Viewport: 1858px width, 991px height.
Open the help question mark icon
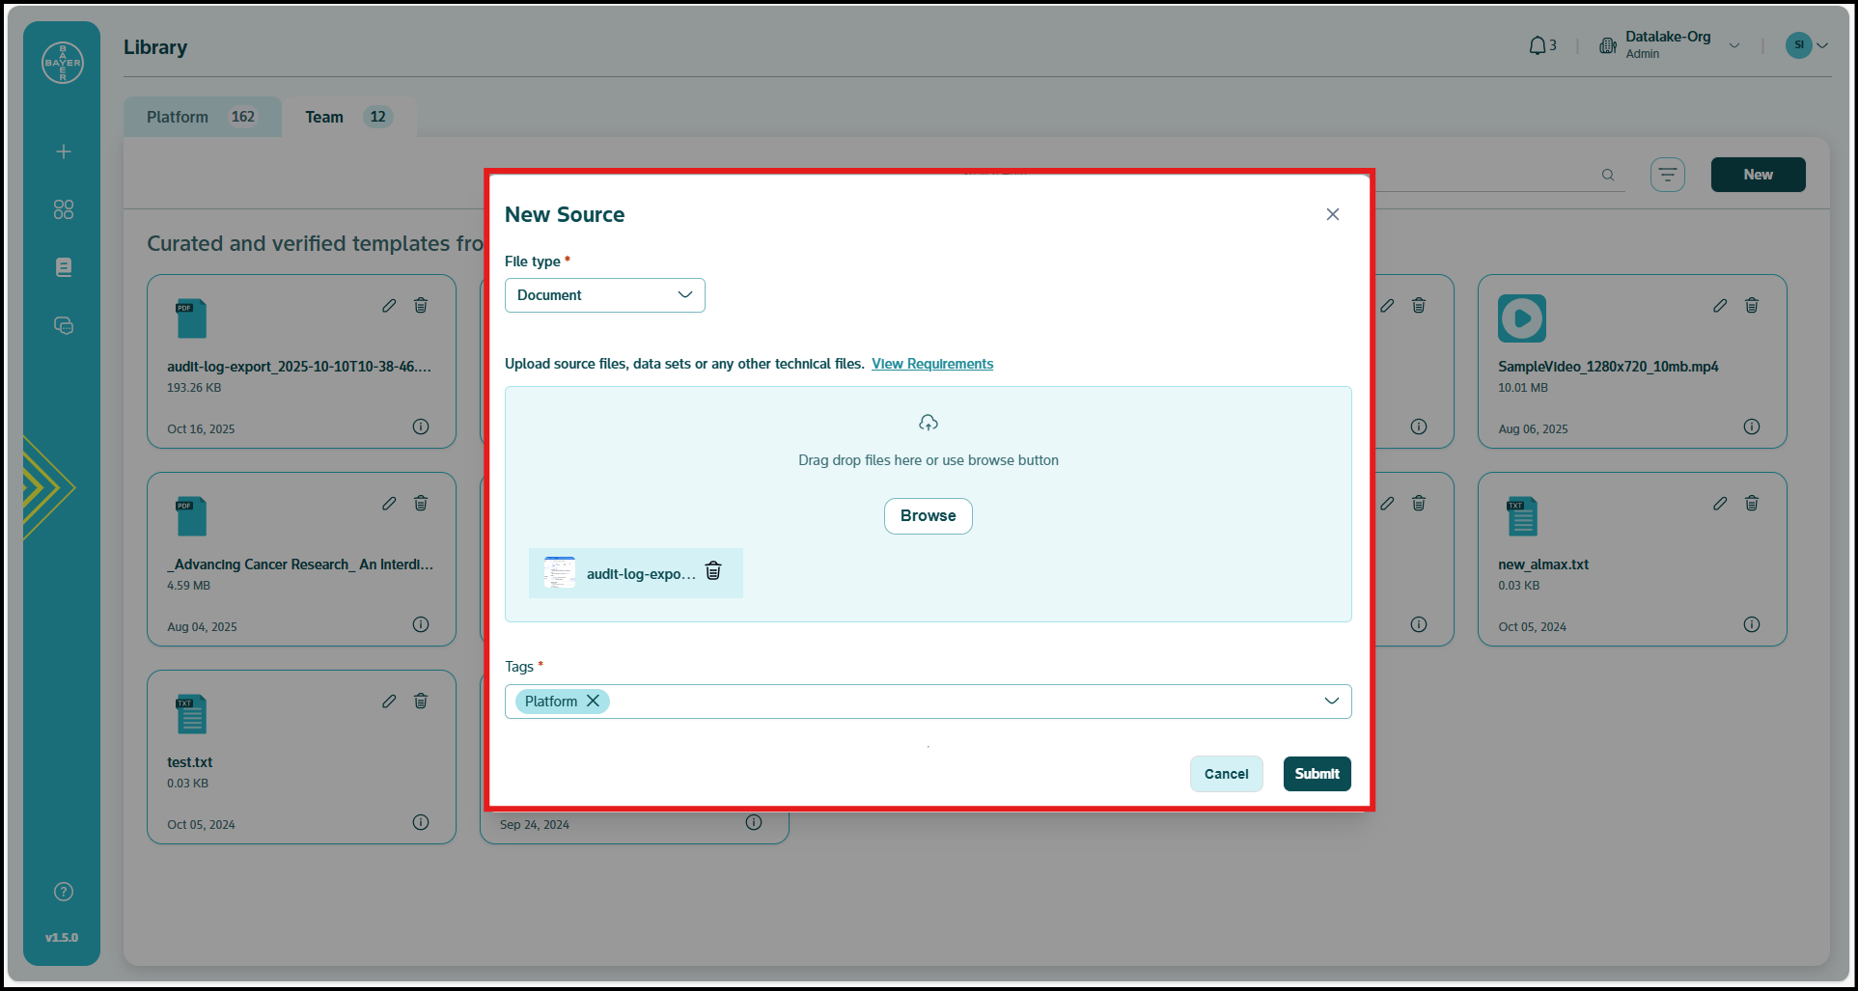[x=64, y=892]
